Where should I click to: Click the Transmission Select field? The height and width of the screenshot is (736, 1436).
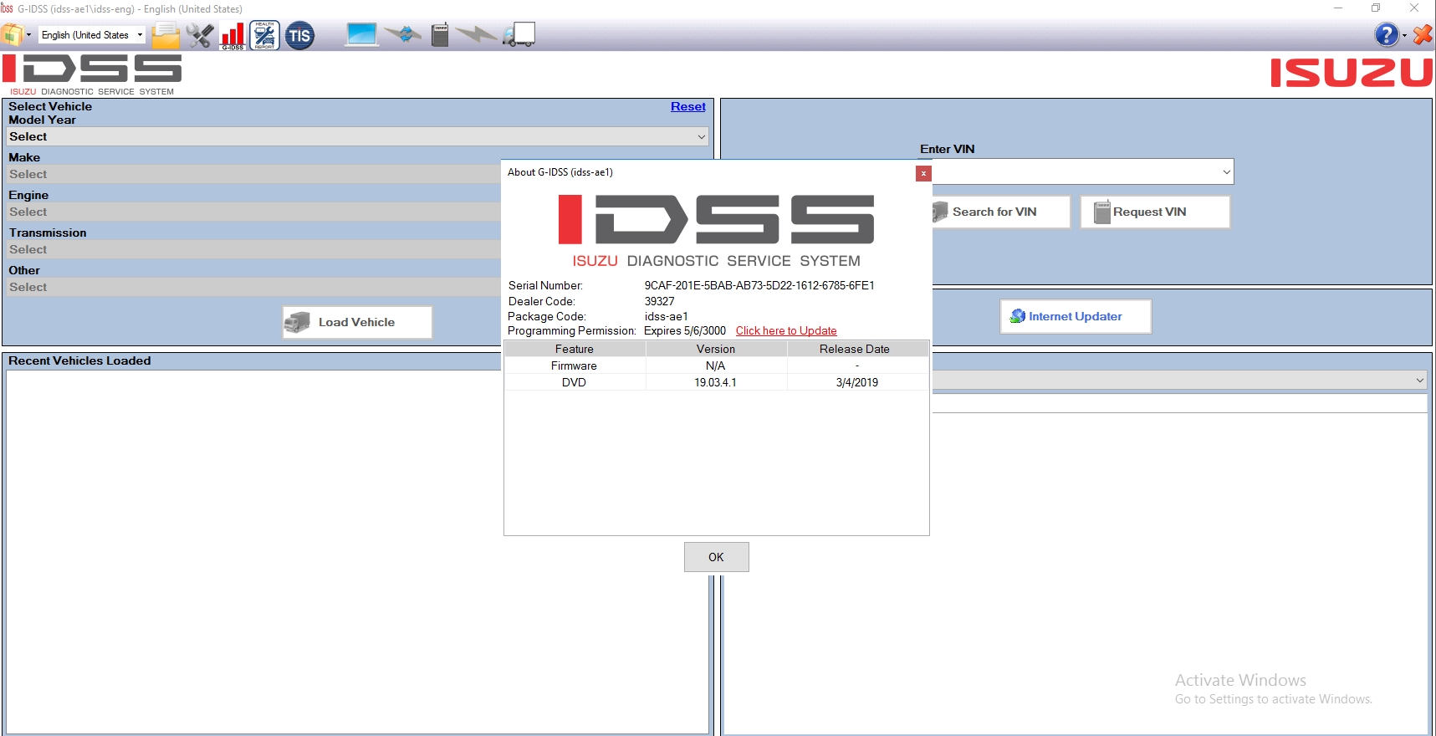click(253, 249)
